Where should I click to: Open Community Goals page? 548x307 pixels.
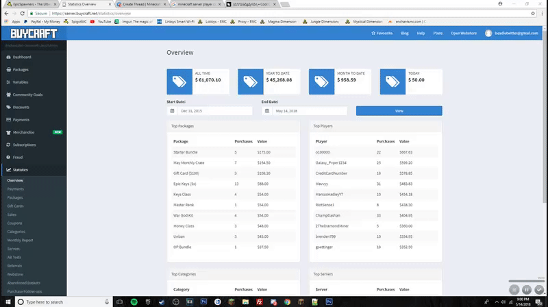(x=27, y=95)
